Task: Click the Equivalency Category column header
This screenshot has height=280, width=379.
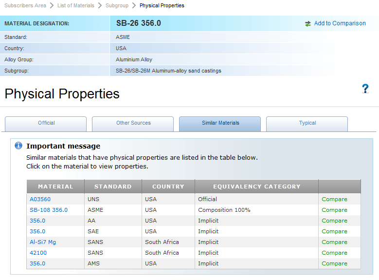Action: point(256,187)
